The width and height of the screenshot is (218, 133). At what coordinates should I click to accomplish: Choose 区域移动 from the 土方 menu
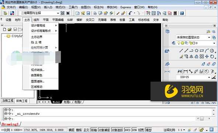[37, 87]
